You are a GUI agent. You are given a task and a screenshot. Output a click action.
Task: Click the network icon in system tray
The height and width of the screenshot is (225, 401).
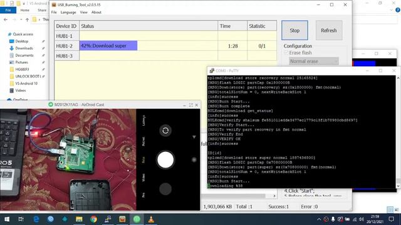point(355,219)
